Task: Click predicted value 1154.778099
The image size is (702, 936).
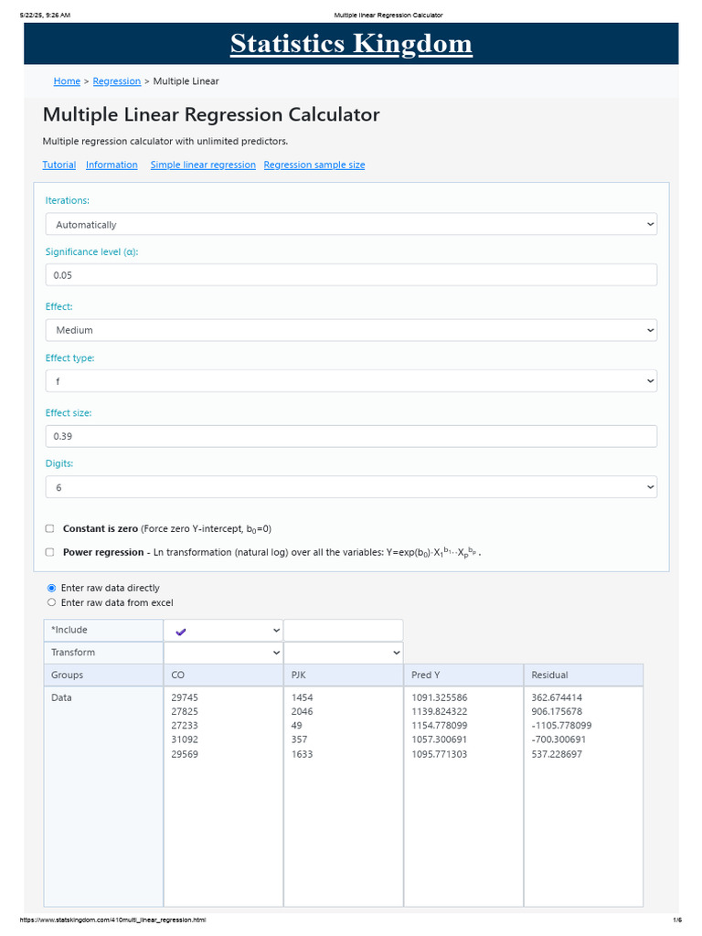Action: [x=440, y=726]
